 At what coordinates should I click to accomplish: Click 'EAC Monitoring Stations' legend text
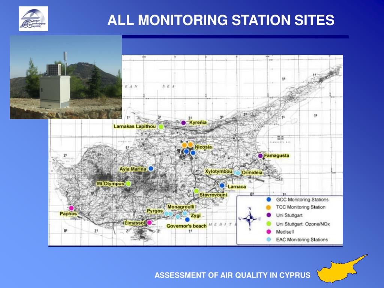(x=302, y=240)
